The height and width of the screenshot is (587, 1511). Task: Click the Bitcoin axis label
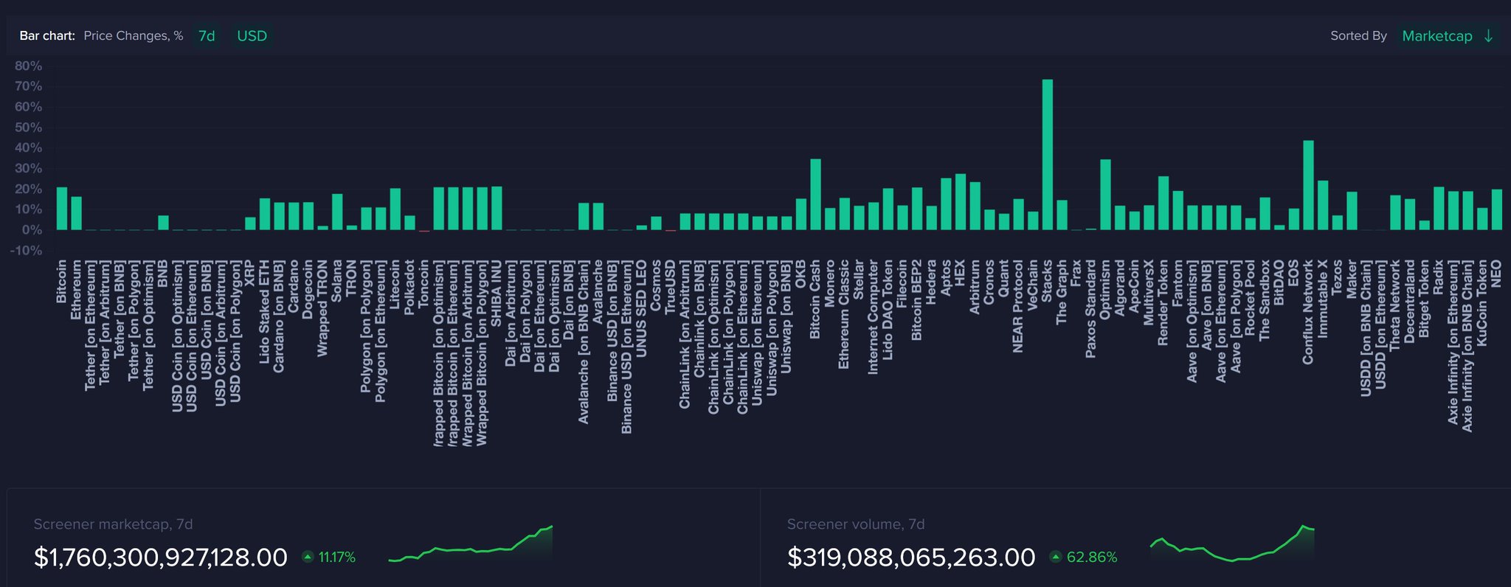click(x=62, y=281)
